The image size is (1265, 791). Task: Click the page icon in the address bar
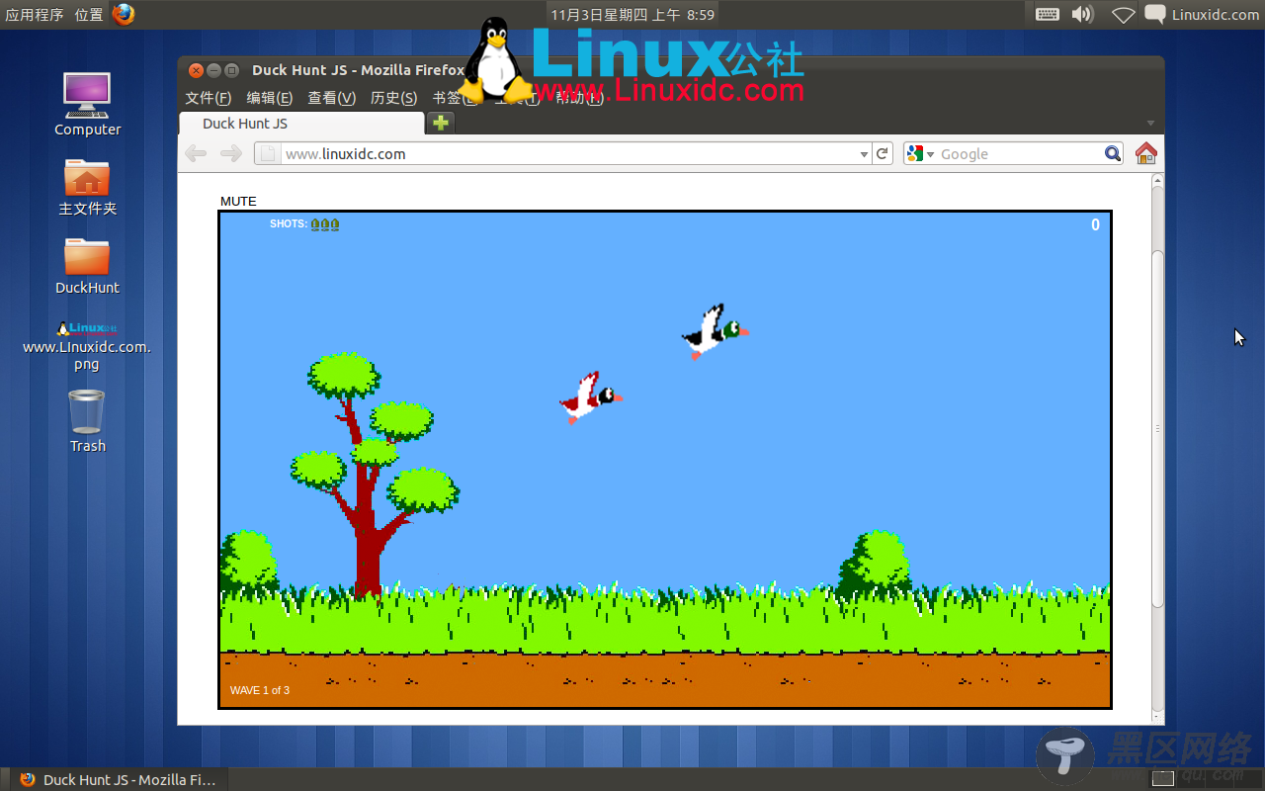267,153
